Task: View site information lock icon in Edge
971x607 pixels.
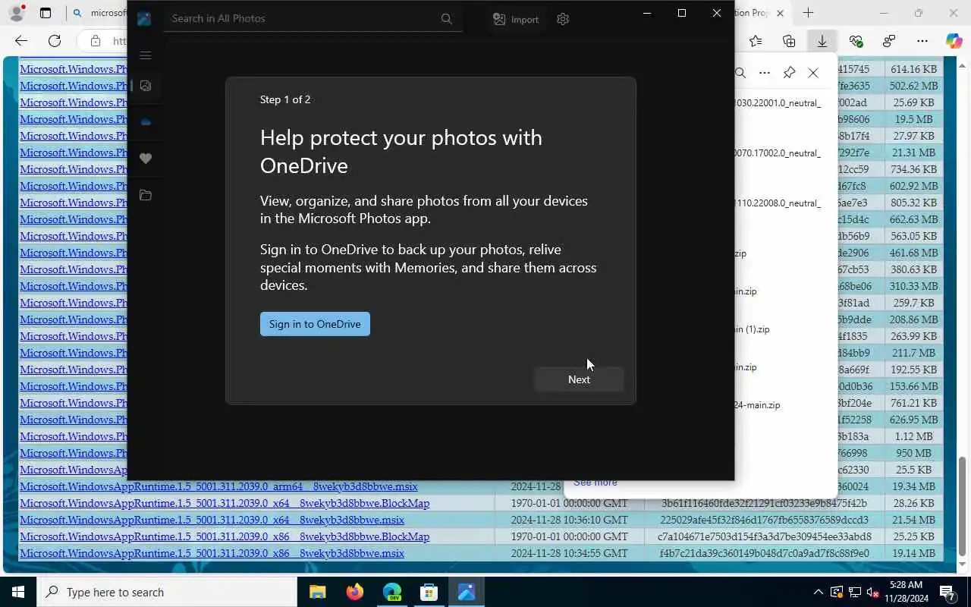Action: coord(95,41)
